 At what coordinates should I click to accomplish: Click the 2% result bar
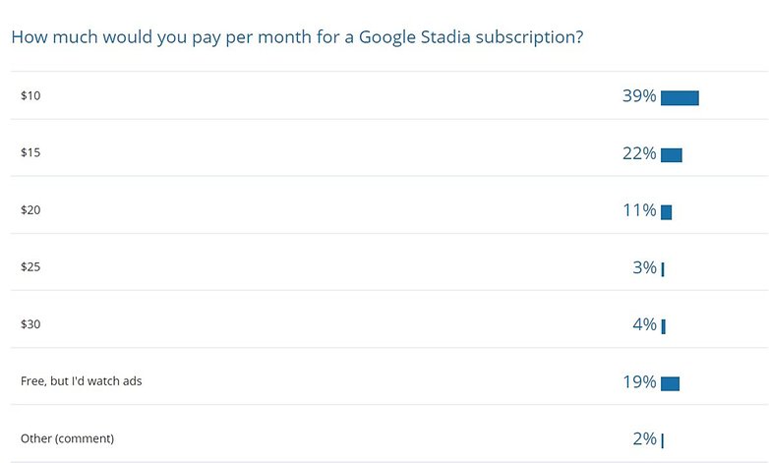tap(662, 440)
